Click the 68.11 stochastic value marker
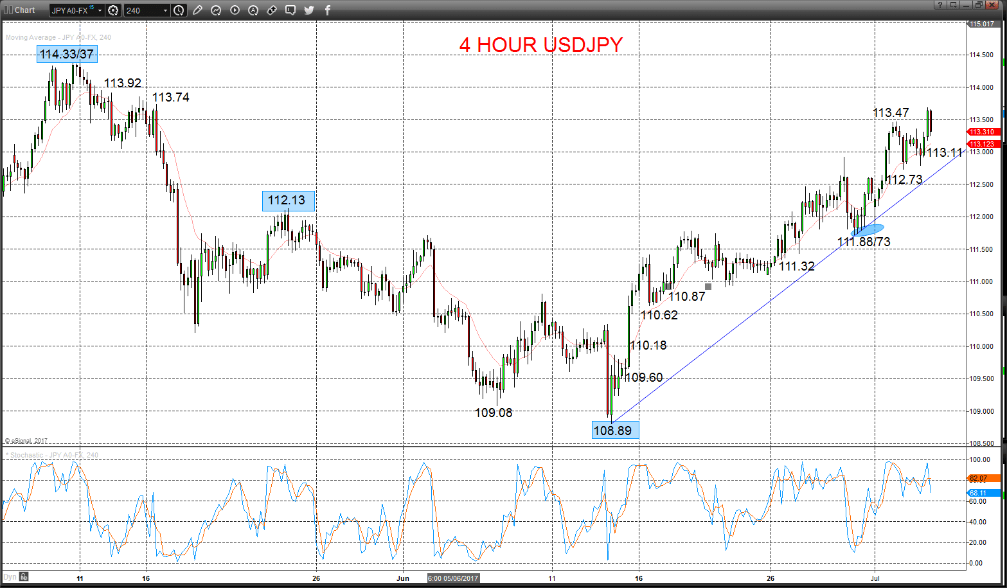Image resolution: width=1007 pixels, height=588 pixels. 983,493
